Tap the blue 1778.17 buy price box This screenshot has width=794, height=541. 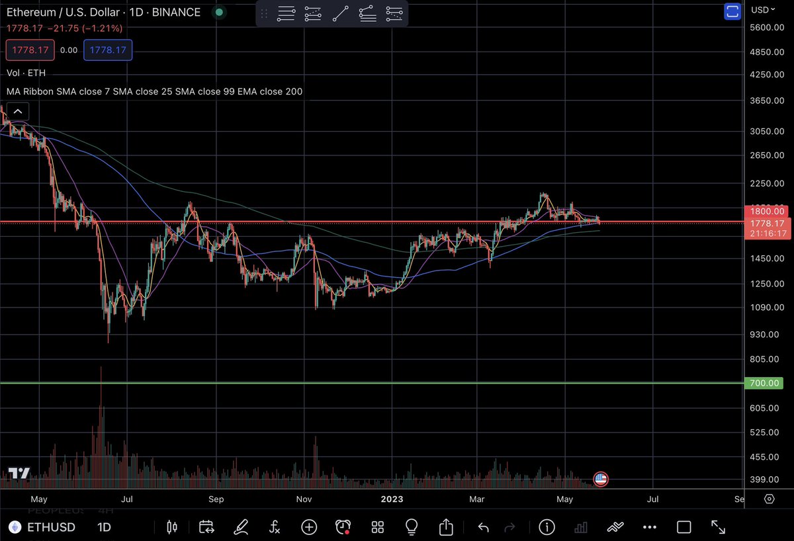pos(107,50)
